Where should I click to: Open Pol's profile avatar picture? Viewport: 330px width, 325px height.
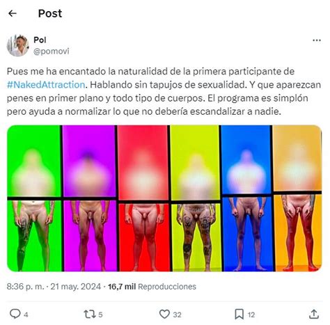tap(17, 45)
